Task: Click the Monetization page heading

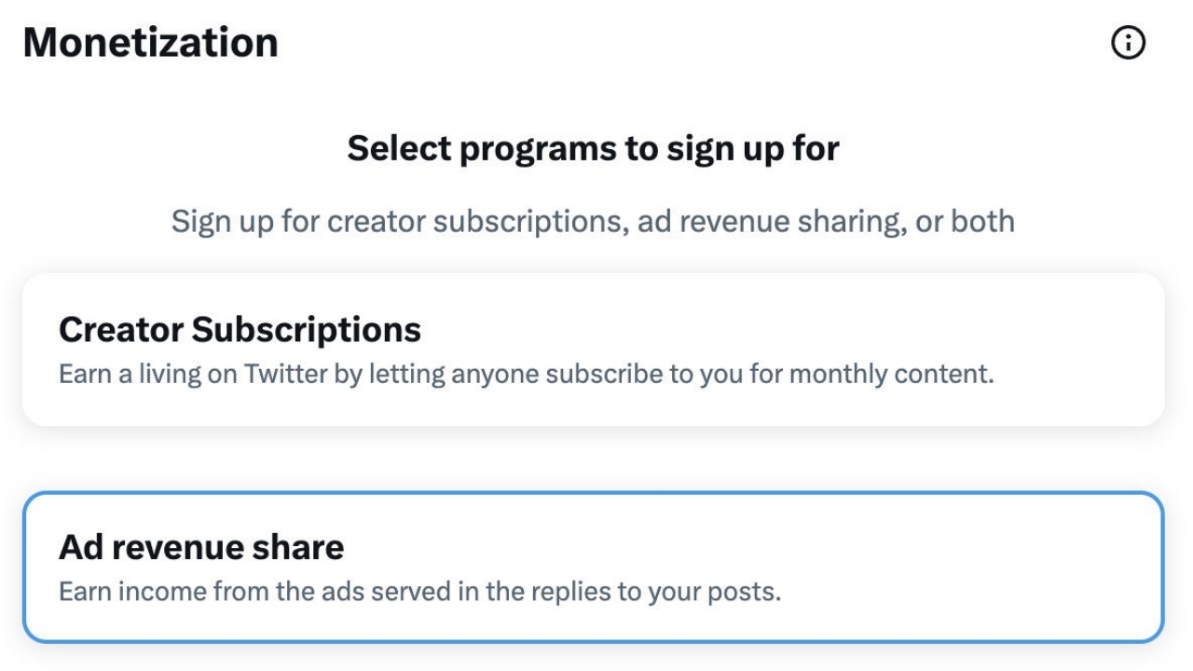Action: (x=150, y=43)
